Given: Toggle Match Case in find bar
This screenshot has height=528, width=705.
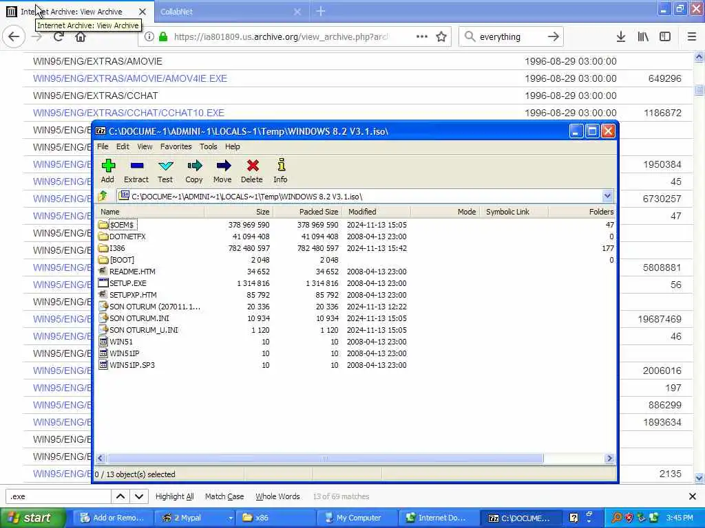Looking at the screenshot, I should (224, 496).
